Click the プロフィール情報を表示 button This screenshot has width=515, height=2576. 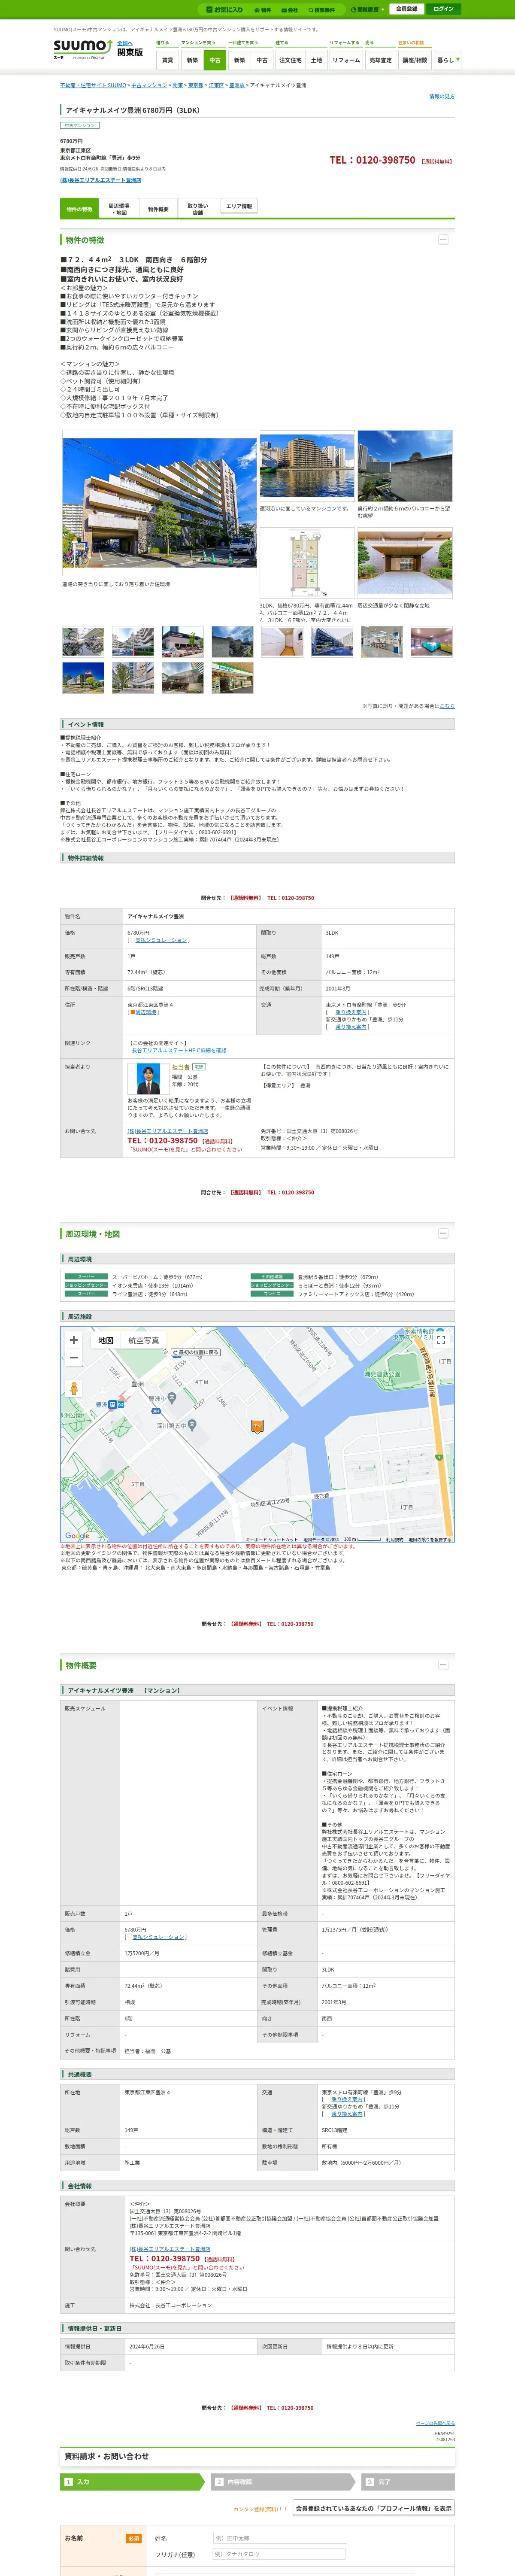[x=374, y=2508]
